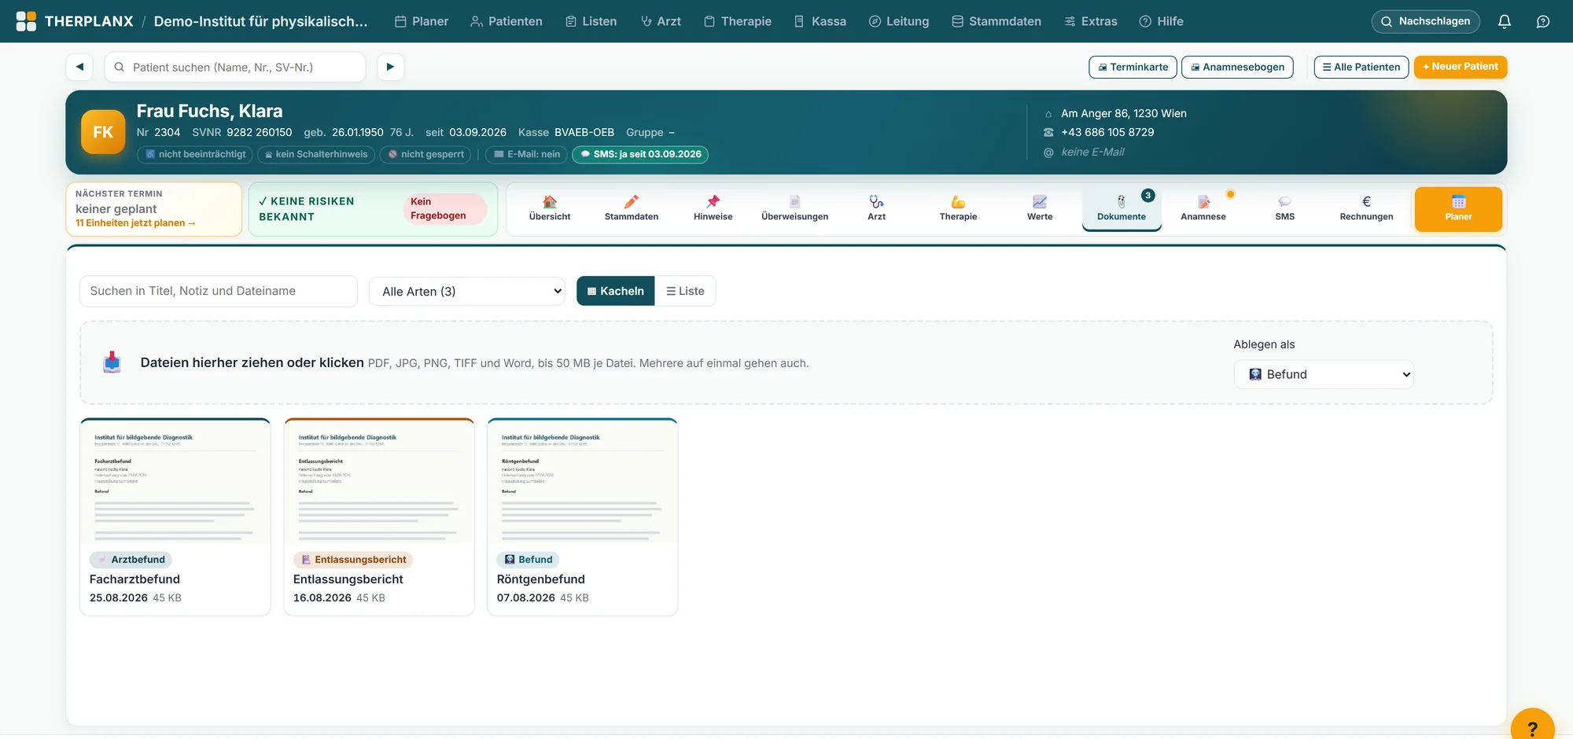Viewport: 1573px width, 739px height.
Task: Click the nicht beeinträchtigt badge
Action: coord(195,155)
